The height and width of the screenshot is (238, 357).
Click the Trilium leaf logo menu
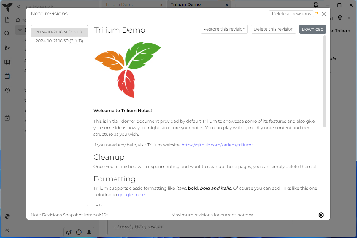coord(7,7)
